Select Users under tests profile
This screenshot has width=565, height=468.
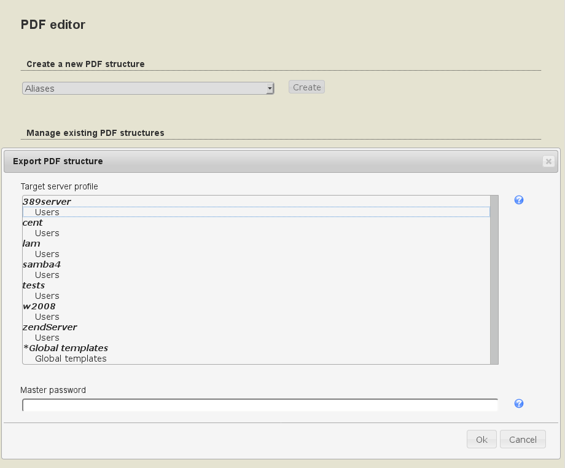47,296
